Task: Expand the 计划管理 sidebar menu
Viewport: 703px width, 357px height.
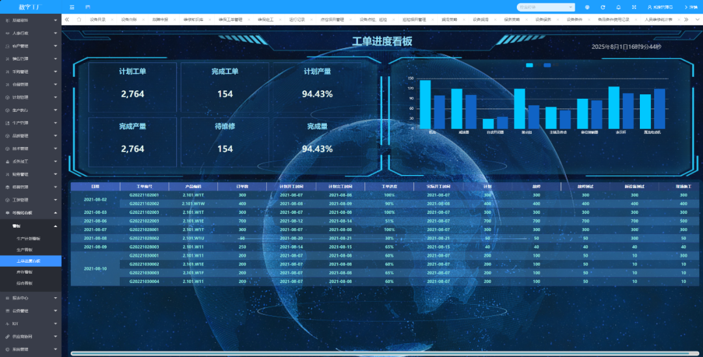Action: 31,97
